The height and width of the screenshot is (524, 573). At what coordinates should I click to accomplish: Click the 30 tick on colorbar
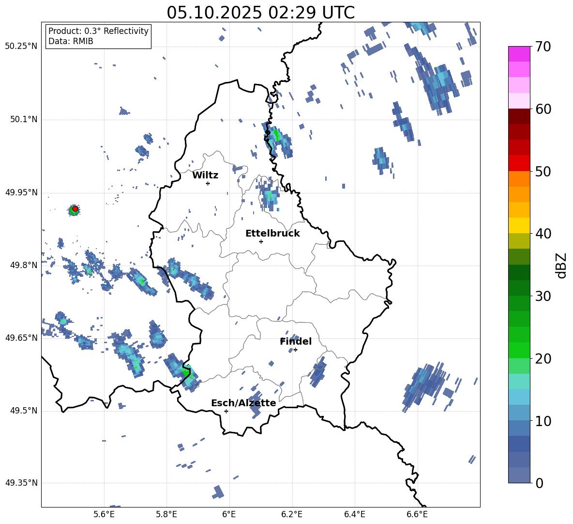543,296
